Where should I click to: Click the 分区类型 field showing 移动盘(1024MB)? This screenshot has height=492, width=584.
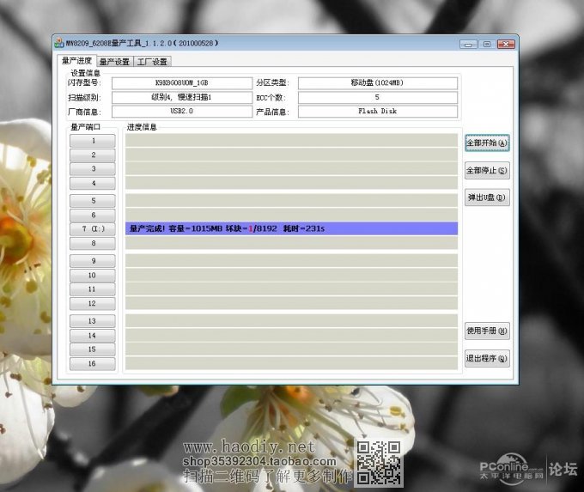pyautogui.click(x=377, y=83)
